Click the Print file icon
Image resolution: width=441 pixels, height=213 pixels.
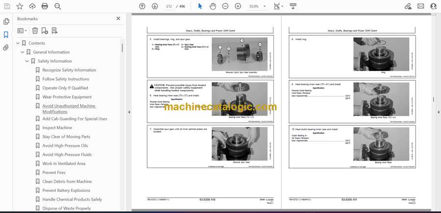45,6
